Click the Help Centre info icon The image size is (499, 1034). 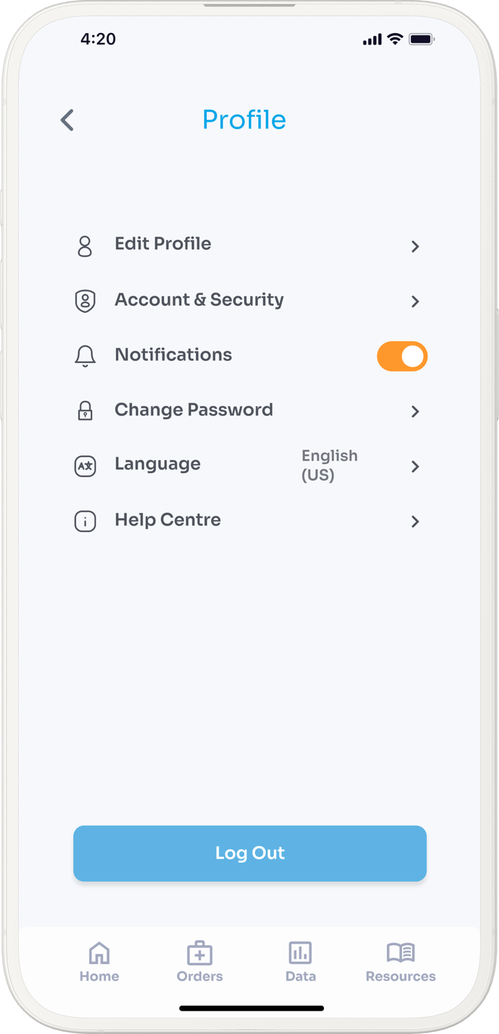(x=85, y=521)
